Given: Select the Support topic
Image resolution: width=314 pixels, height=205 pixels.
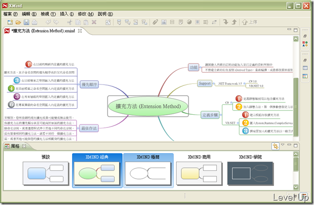Looking at the screenshot, I should coord(205,83).
